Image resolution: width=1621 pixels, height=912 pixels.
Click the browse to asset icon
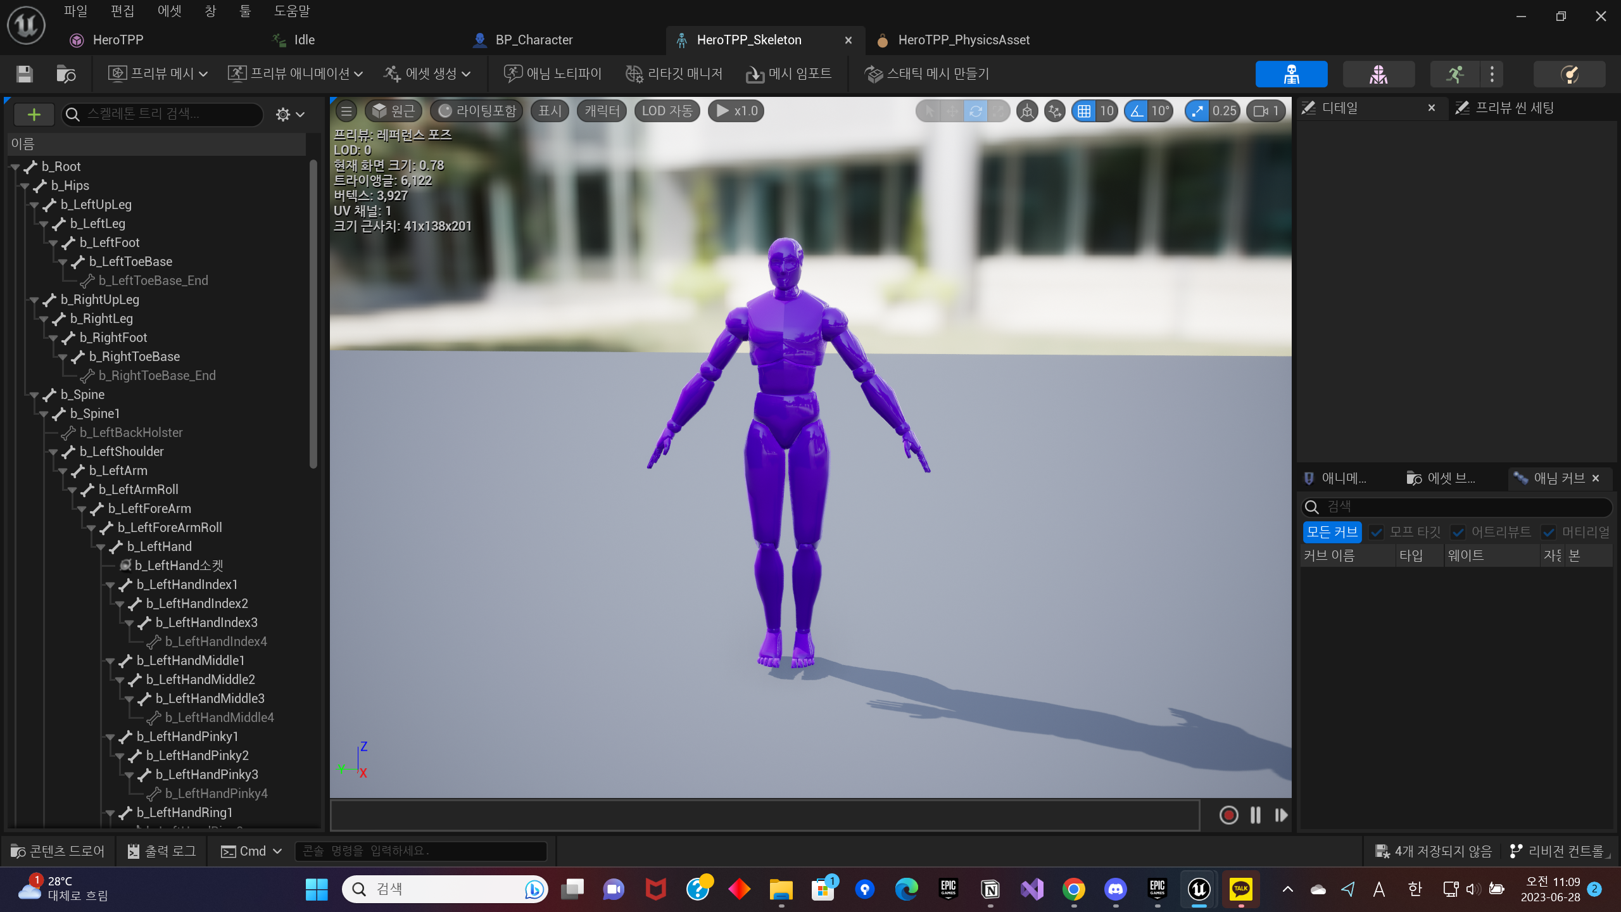coord(66,74)
